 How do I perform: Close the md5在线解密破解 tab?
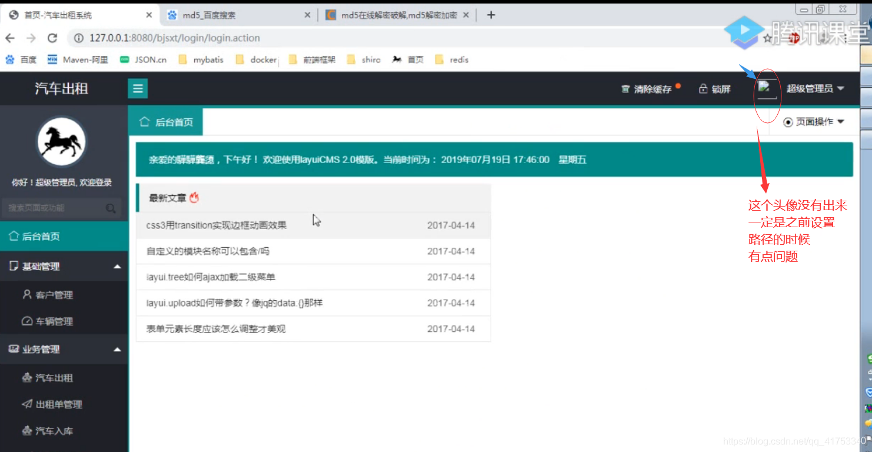point(466,15)
